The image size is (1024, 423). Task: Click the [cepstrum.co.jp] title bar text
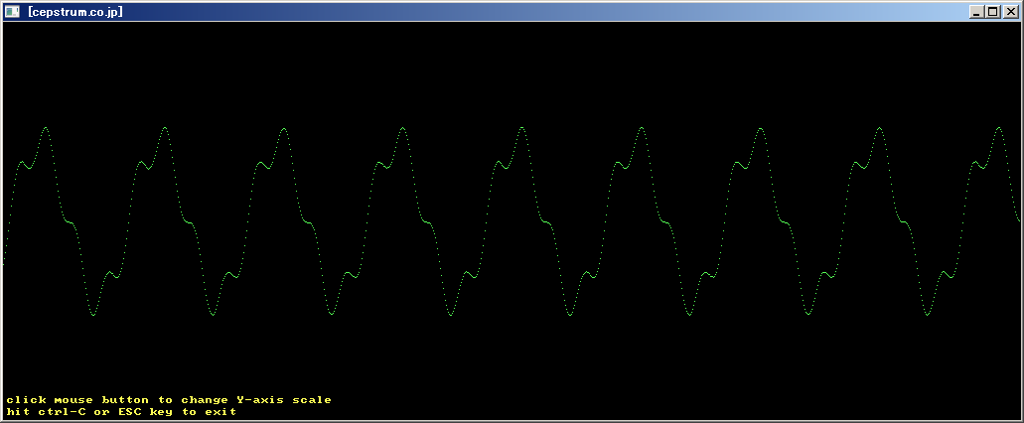74,11
